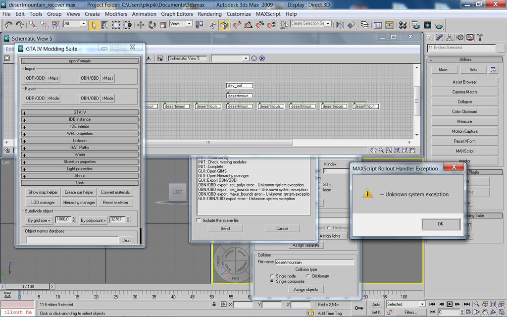
Task: Collapse the openFormats rollout
Action: point(80,61)
